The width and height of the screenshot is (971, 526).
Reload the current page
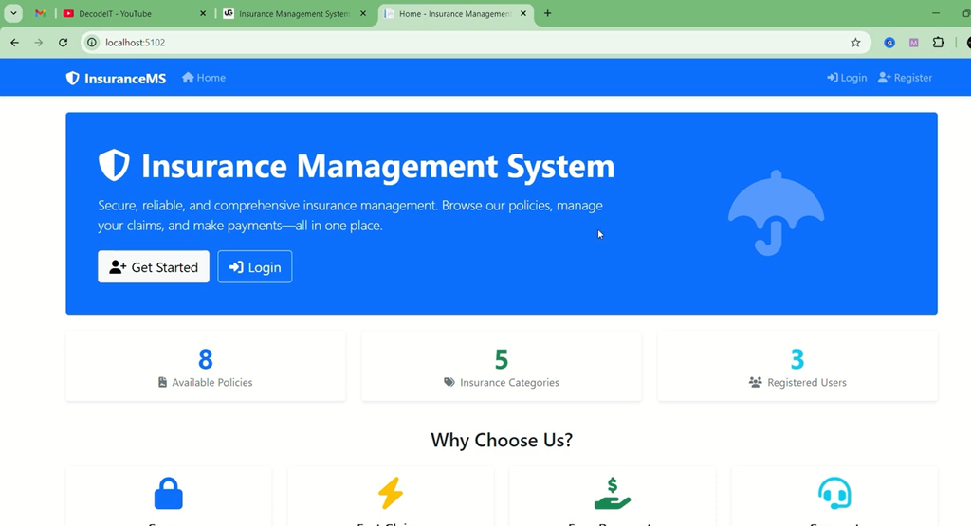pos(64,43)
